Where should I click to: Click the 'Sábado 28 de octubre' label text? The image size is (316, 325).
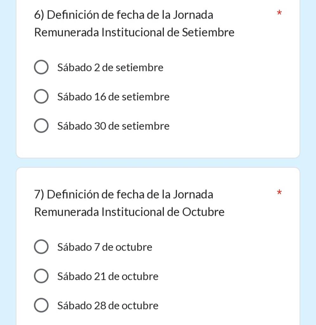click(x=108, y=306)
